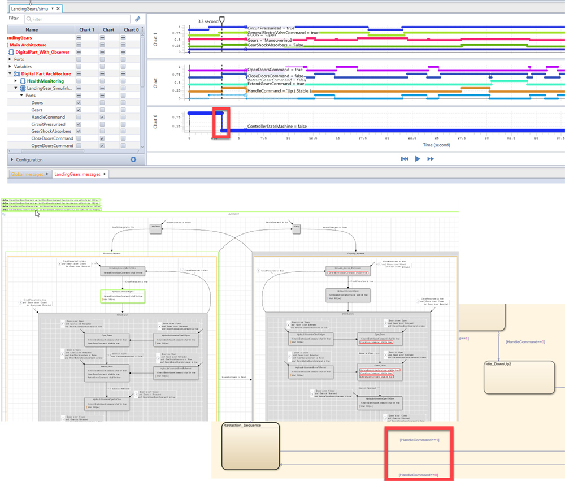Expand the Variables tree node
Image resolution: width=565 pixels, height=481 pixels.
tap(10, 66)
